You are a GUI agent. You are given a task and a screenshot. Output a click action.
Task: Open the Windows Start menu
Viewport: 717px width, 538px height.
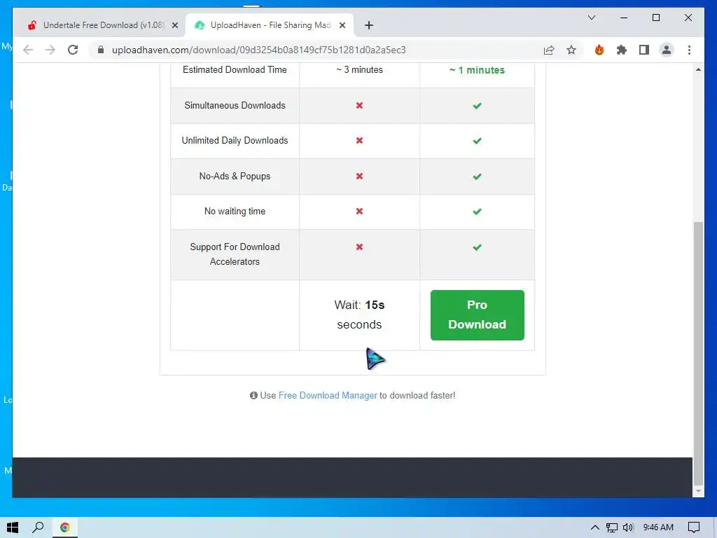tap(13, 527)
